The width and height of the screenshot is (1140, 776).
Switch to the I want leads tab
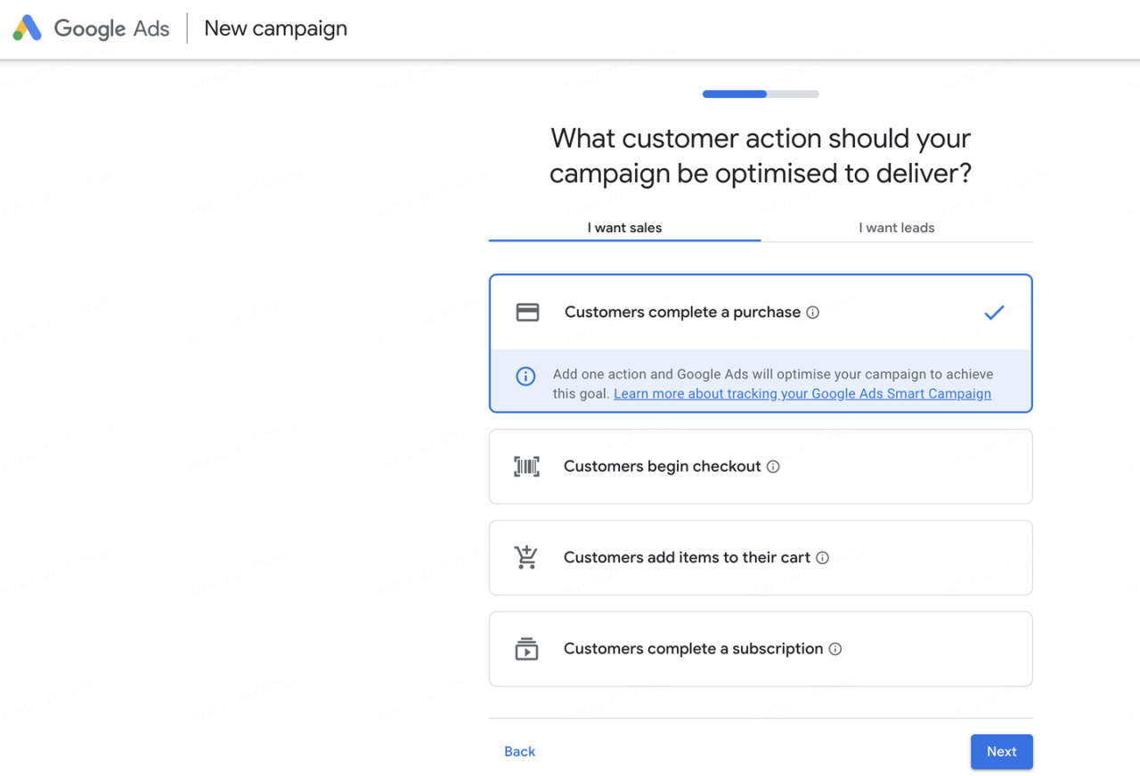[x=897, y=228]
